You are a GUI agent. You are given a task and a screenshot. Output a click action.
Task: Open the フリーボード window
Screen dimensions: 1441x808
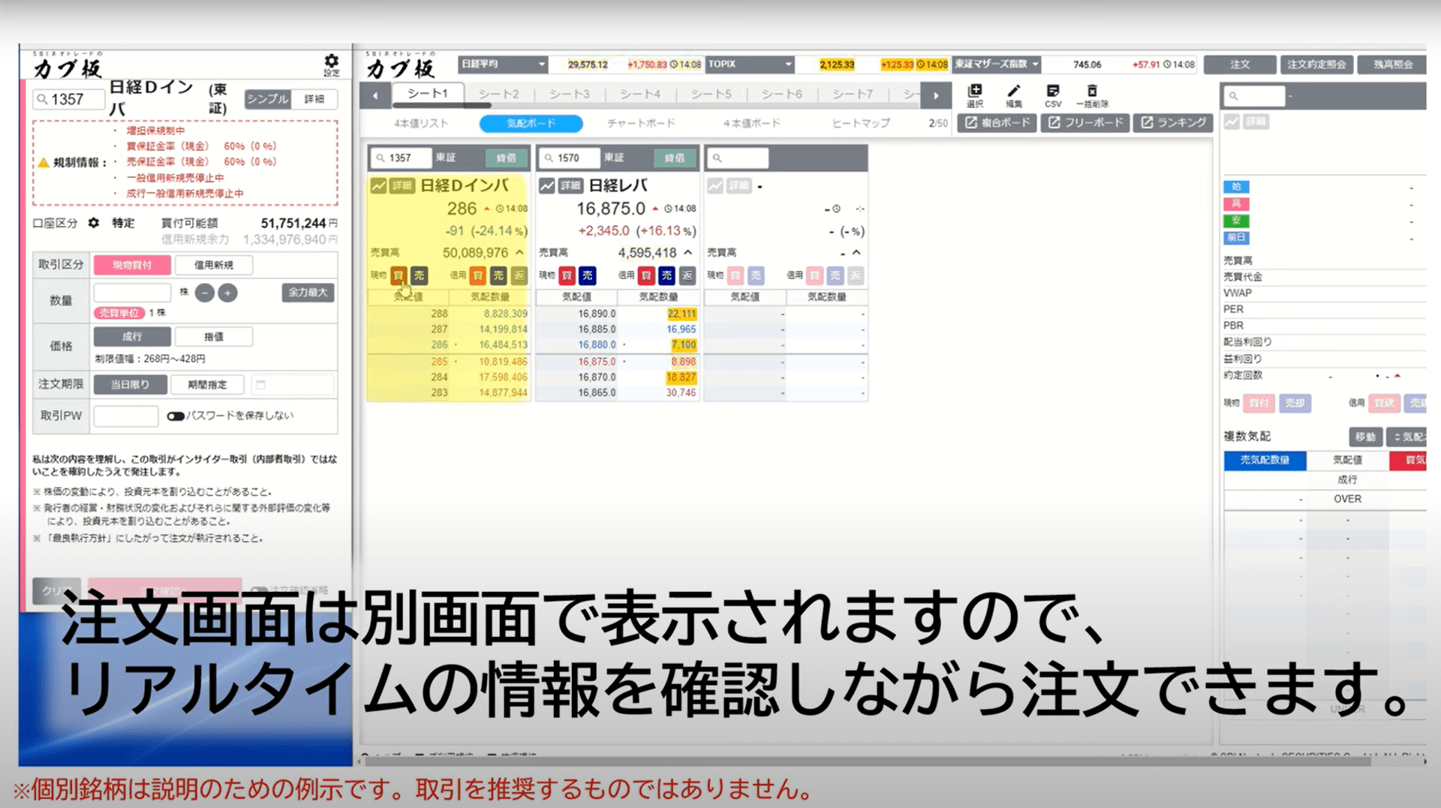click(x=1086, y=122)
